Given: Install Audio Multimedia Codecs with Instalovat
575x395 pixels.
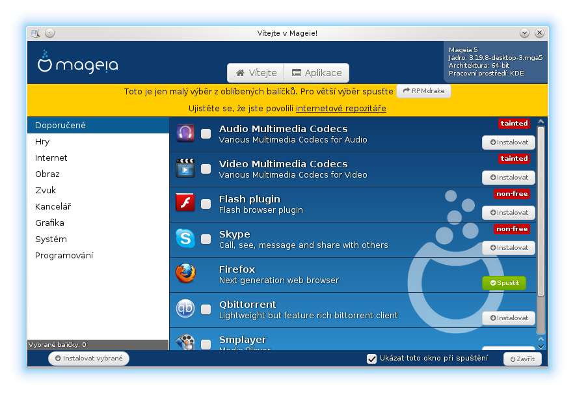Looking at the screenshot, I should (x=509, y=143).
